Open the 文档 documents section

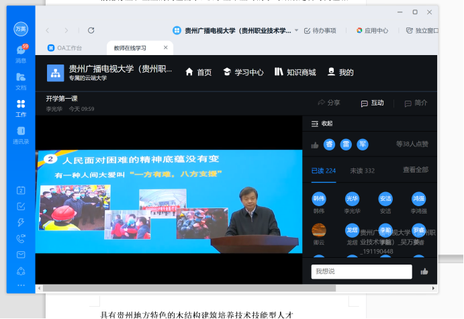(x=21, y=79)
